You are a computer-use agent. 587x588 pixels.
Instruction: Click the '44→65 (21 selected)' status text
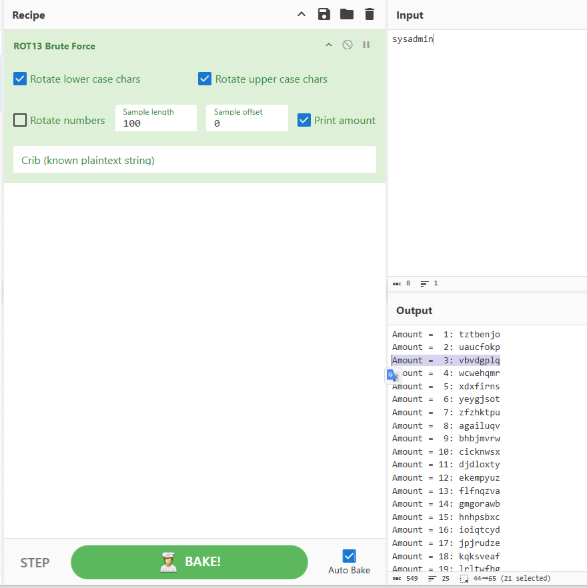[512, 578]
